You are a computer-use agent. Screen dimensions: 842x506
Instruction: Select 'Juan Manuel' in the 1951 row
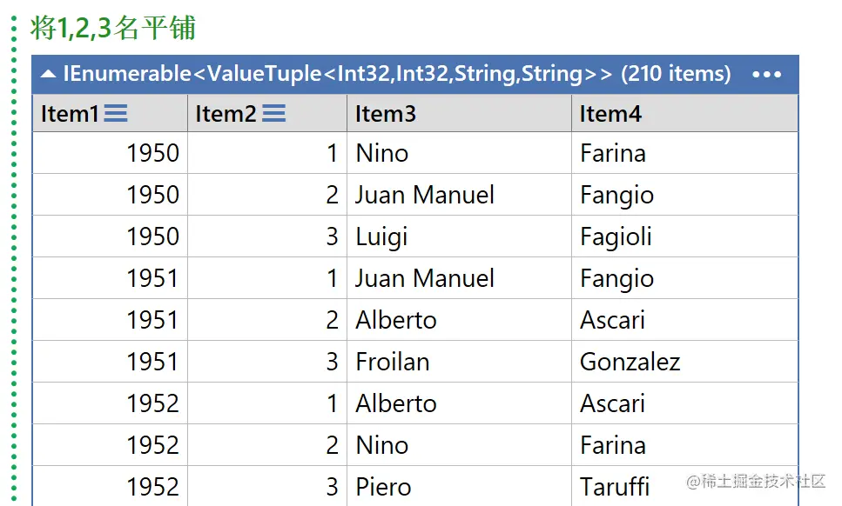coord(459,278)
